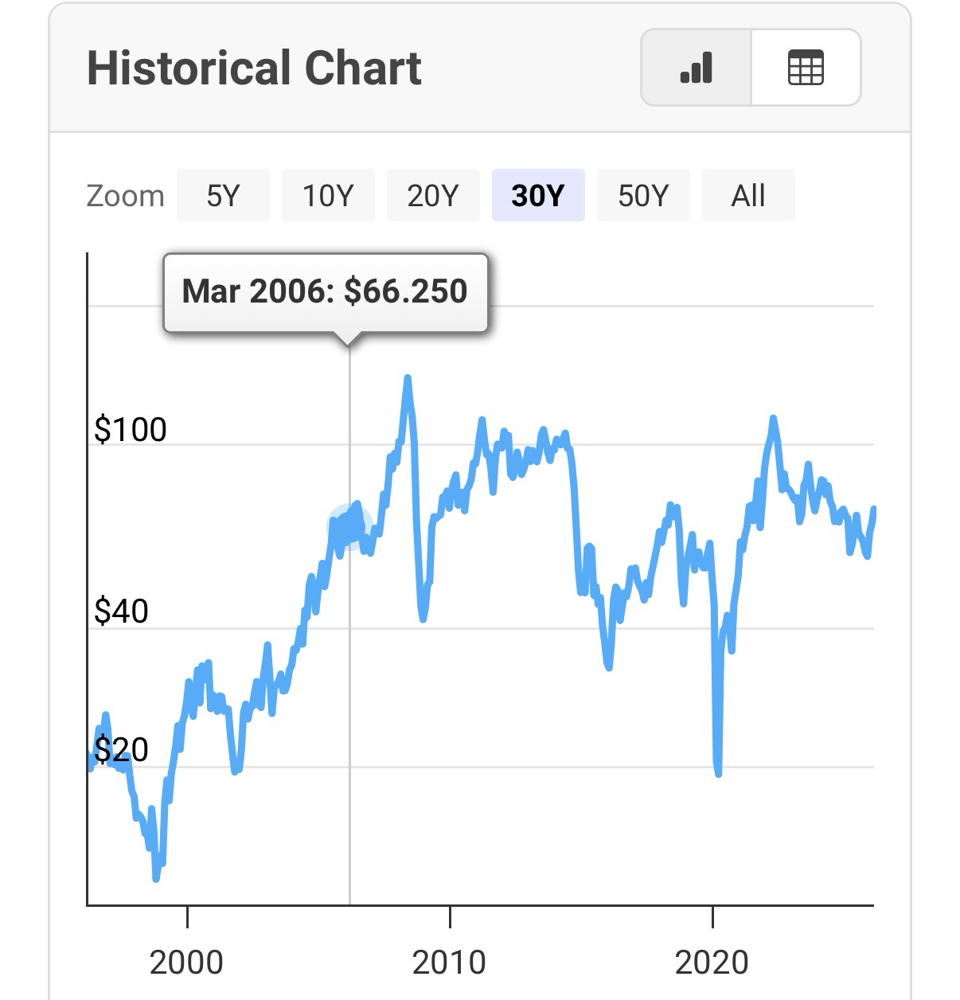The image size is (960, 1000).
Task: Select the 20Y zoom option
Action: coord(433,195)
